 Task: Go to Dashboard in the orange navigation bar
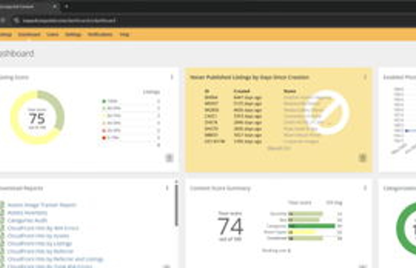(29, 34)
